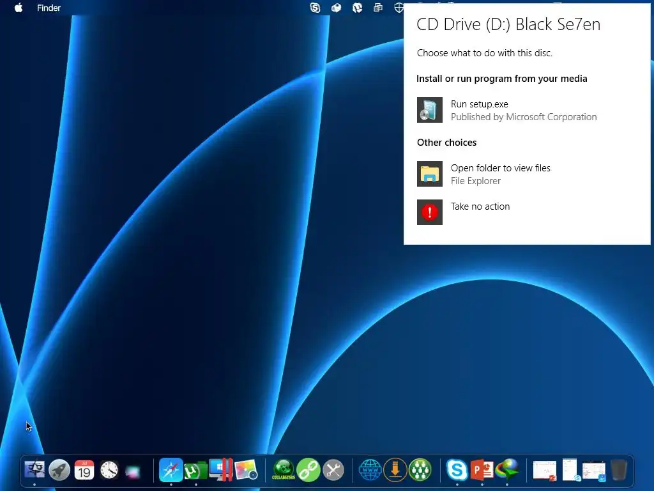Open the green Collabsysos globe dock icon
Screen dimensions: 654x491
(284, 470)
